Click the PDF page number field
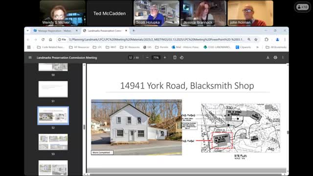The height and width of the screenshot is (176, 313). pos(131,58)
